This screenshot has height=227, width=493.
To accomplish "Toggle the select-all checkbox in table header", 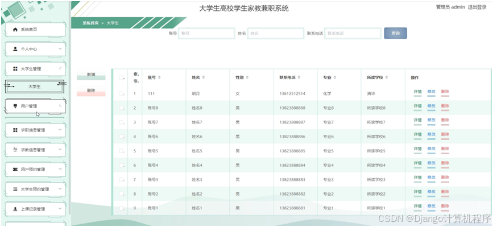I will pyautogui.click(x=121, y=77).
